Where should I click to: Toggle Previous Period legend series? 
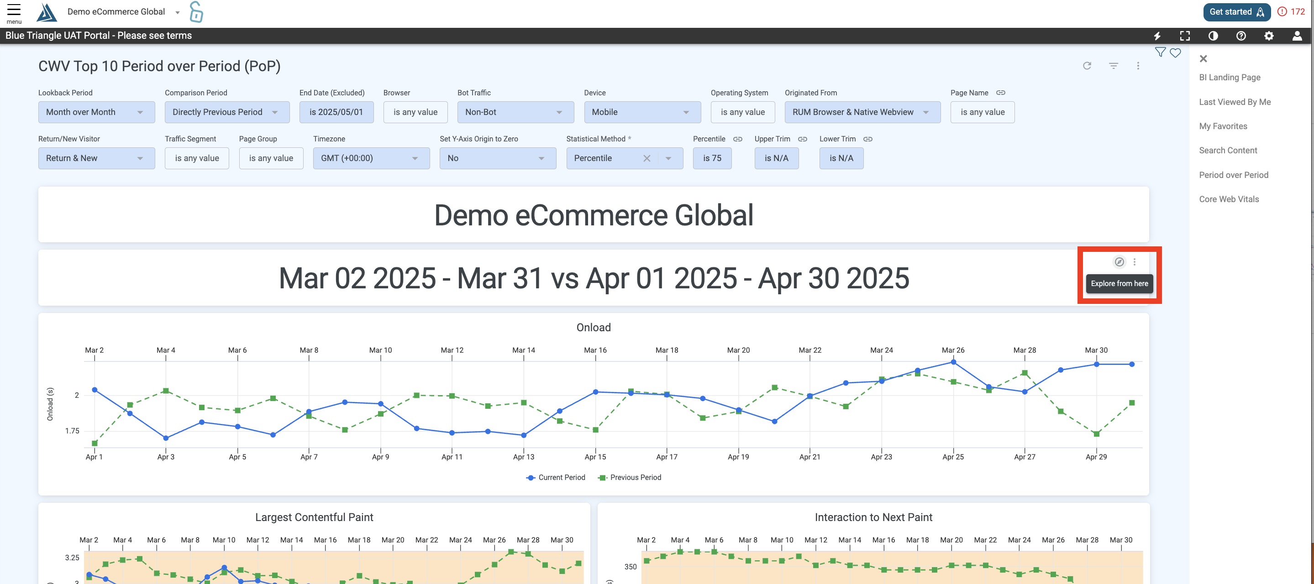tap(630, 478)
